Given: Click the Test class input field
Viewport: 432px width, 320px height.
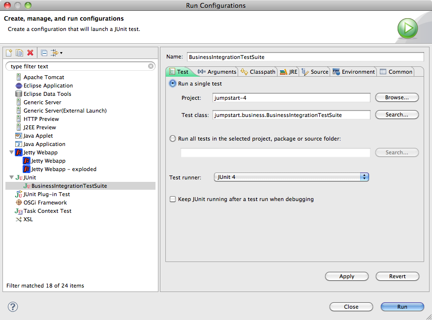Looking at the screenshot, I should click(x=291, y=115).
